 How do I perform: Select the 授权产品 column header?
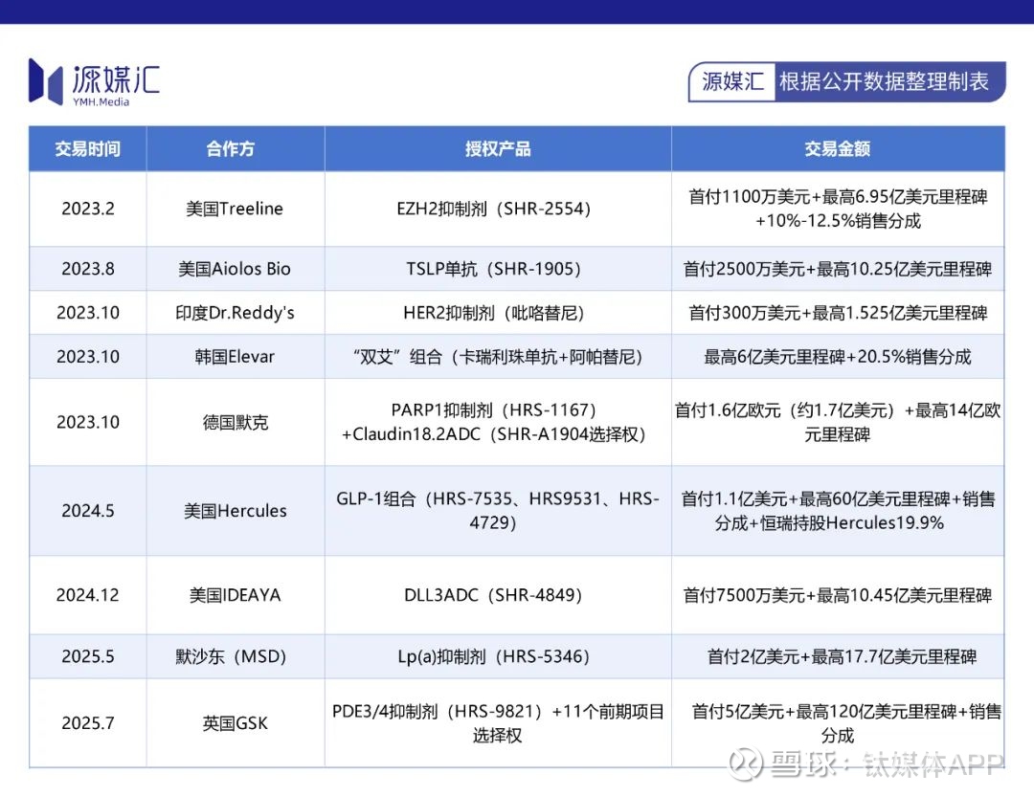pos(498,149)
